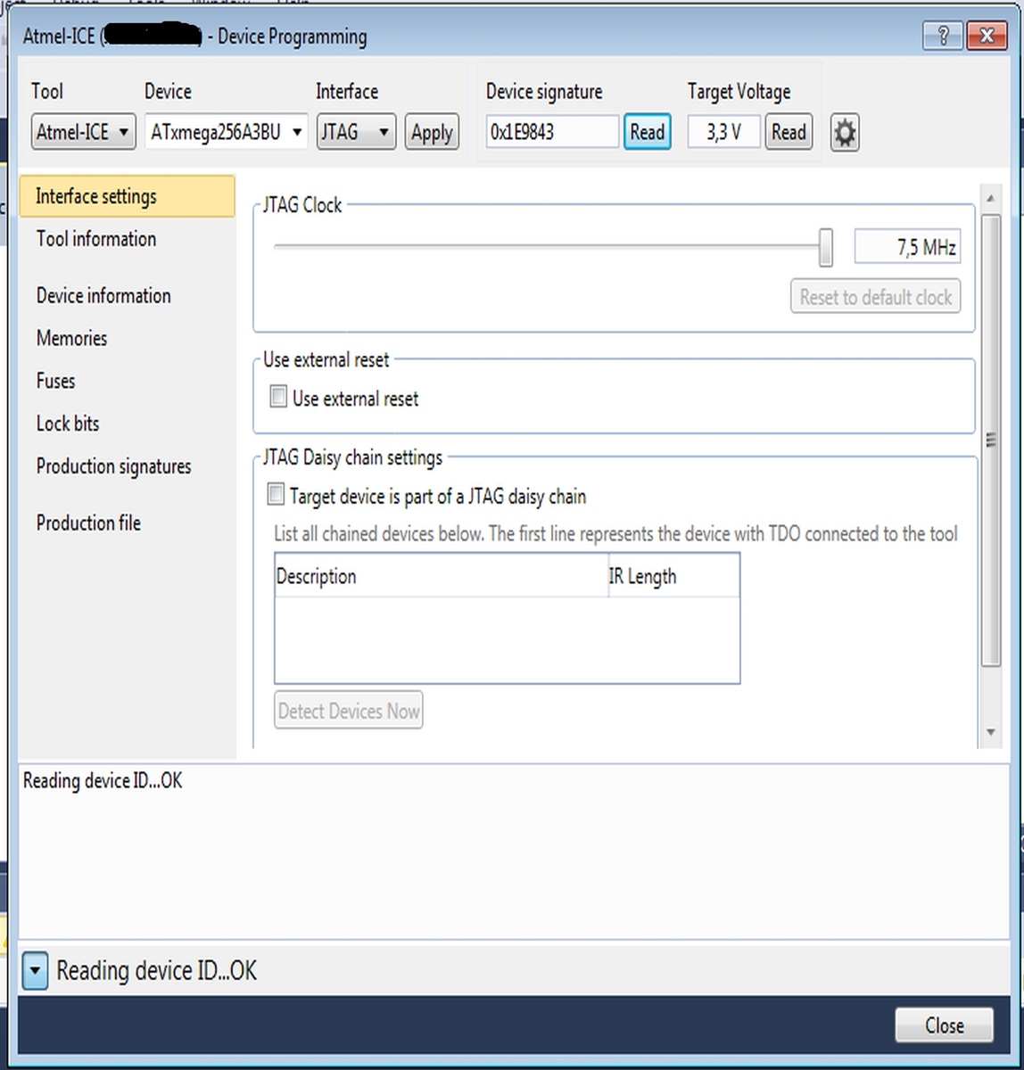The height and width of the screenshot is (1070, 1024).
Task: Open Production file section
Action: click(x=88, y=523)
